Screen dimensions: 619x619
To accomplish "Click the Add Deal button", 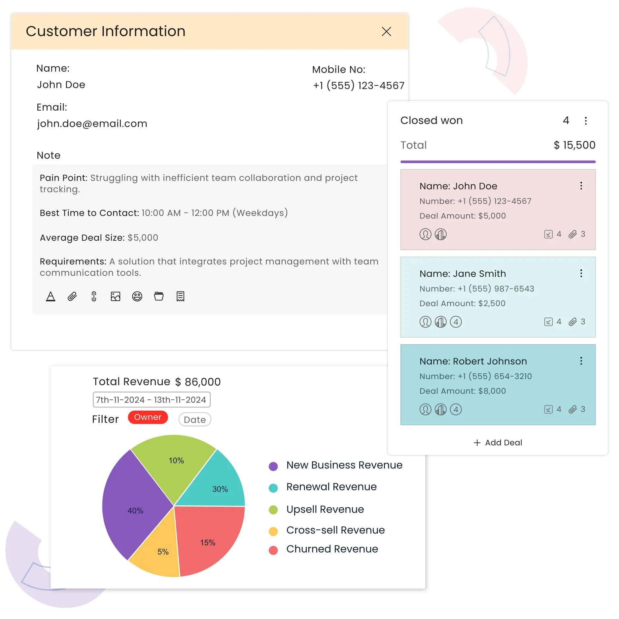I will (x=498, y=443).
